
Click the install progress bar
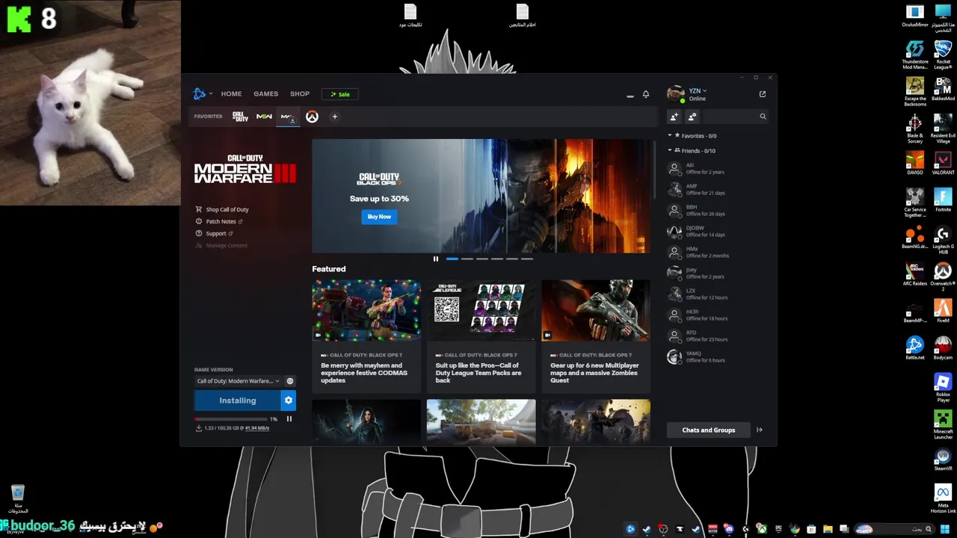tap(230, 419)
